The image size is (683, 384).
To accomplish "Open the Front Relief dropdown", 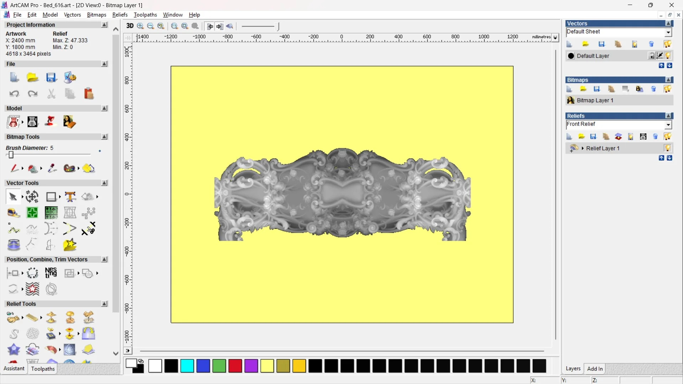I will point(668,124).
